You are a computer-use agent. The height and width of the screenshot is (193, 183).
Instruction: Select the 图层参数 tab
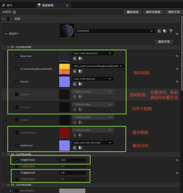point(47,5)
